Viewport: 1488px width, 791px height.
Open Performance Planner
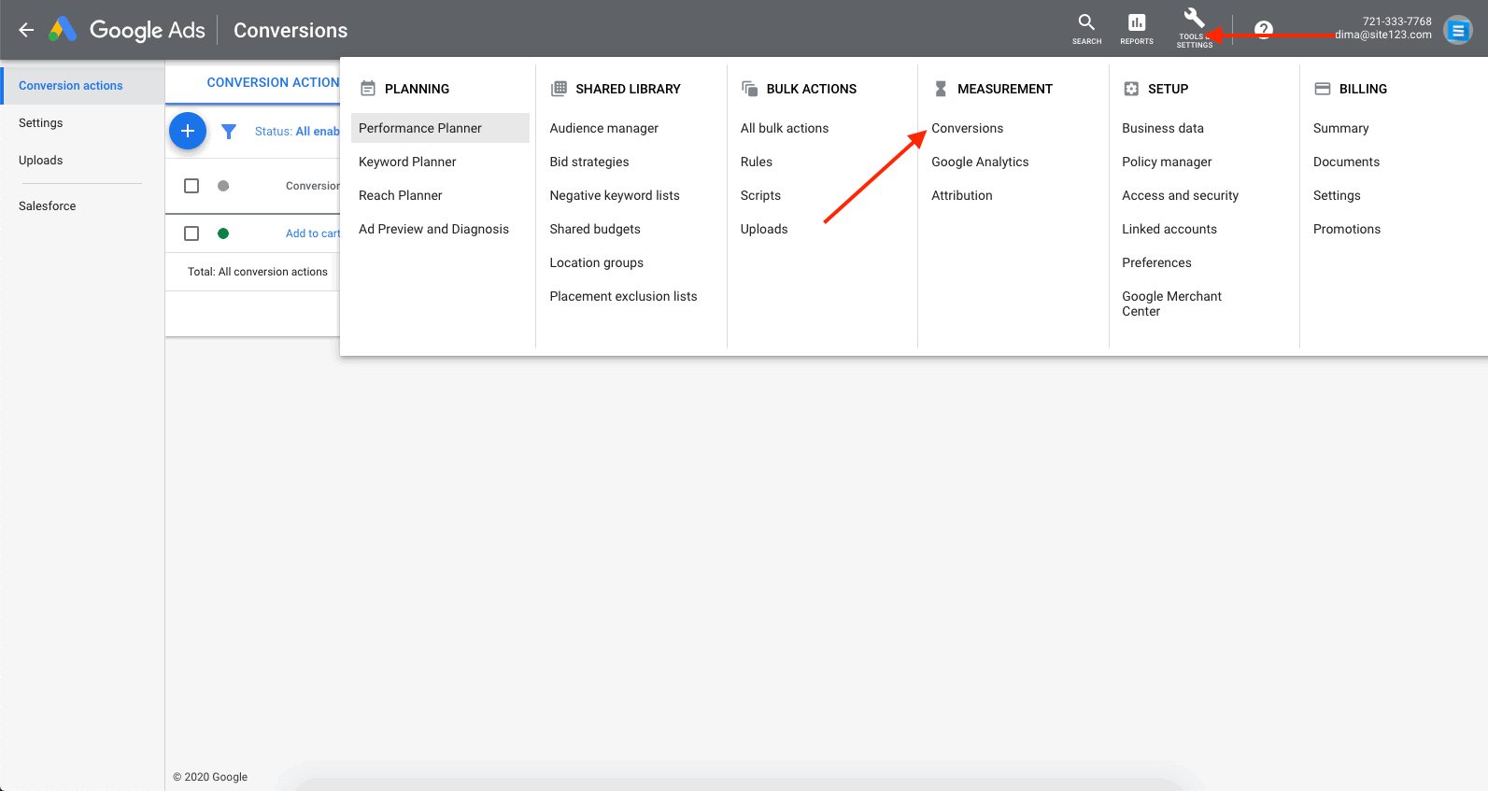pos(440,128)
